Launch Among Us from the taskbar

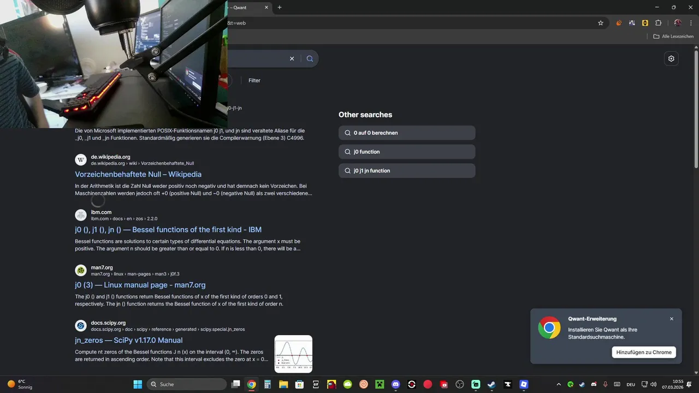click(x=331, y=384)
